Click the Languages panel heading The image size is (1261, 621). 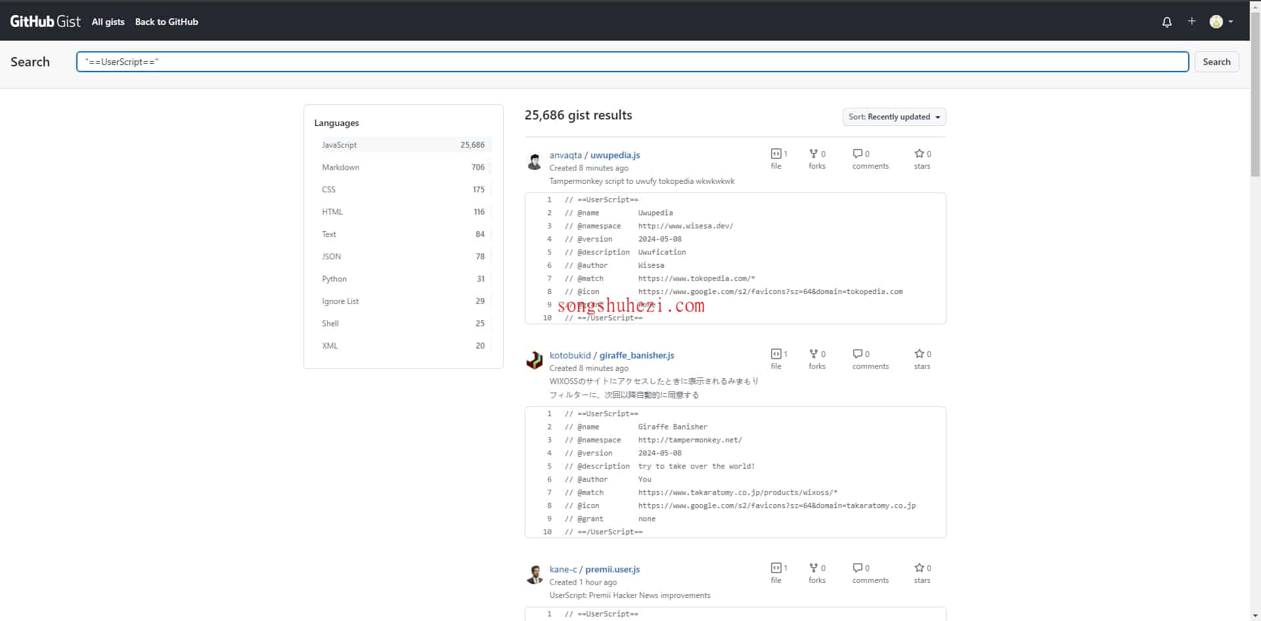coord(336,123)
